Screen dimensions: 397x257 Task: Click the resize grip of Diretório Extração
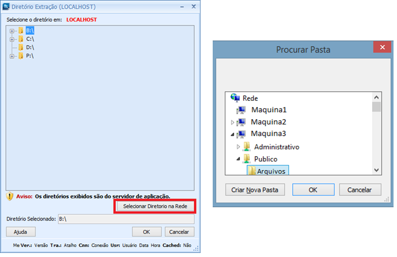click(196, 248)
